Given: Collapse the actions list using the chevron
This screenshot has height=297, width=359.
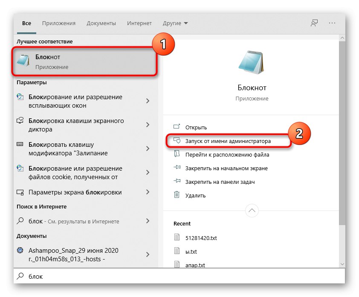Looking at the screenshot, I should [252, 210].
